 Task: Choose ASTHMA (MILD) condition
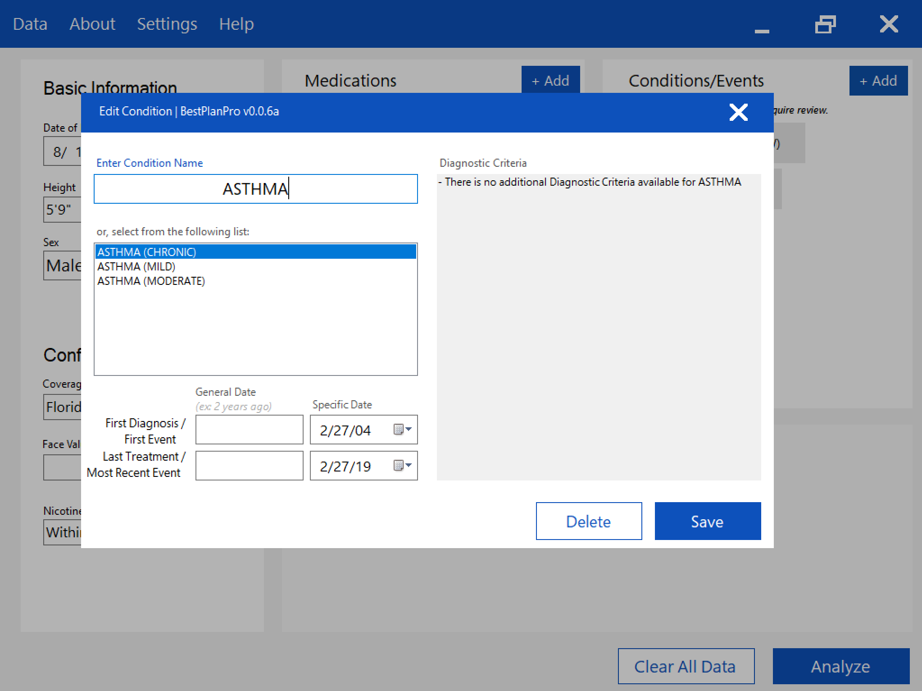[136, 266]
